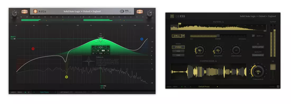The width and height of the screenshot is (291, 104).
Task: Click the 0.7 Q value
Action: [x=103, y=88]
